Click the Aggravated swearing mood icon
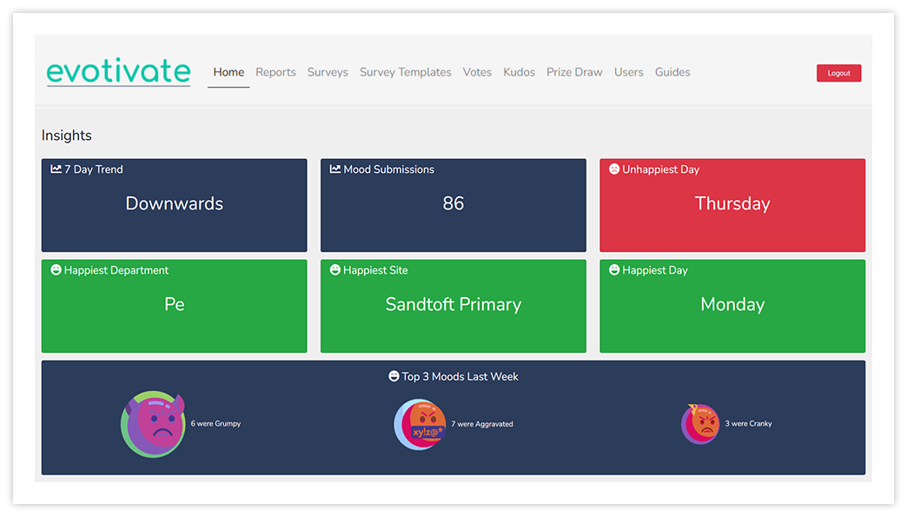 pyautogui.click(x=420, y=424)
